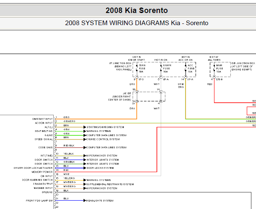Click the "ON INPUT" label at pin 15
The width and height of the screenshot is (256, 209).
pyautogui.click(x=47, y=176)
